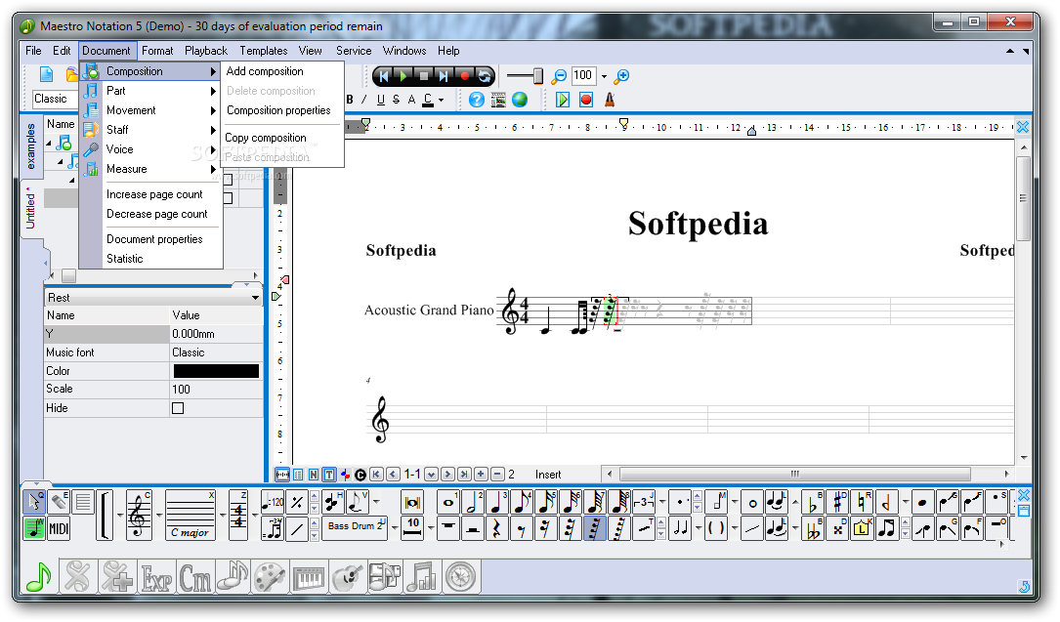The image size is (1060, 622).
Task: Pick the whole note duration
Action: [447, 502]
